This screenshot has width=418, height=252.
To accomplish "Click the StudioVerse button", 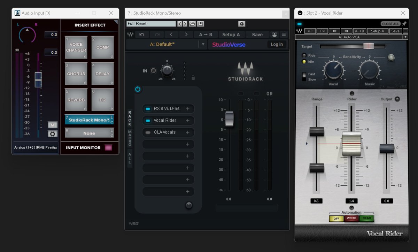I will (229, 44).
